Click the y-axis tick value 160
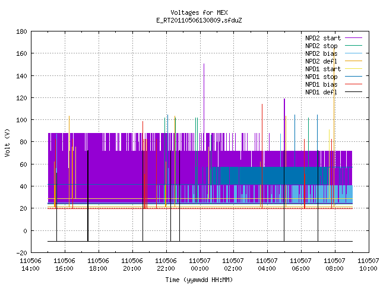 pyautogui.click(x=21, y=53)
